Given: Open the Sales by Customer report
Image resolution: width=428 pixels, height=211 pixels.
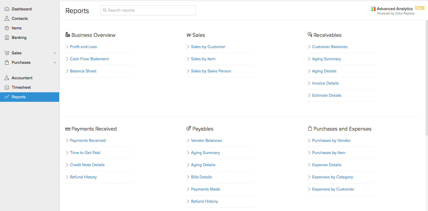Looking at the screenshot, I should (208, 47).
